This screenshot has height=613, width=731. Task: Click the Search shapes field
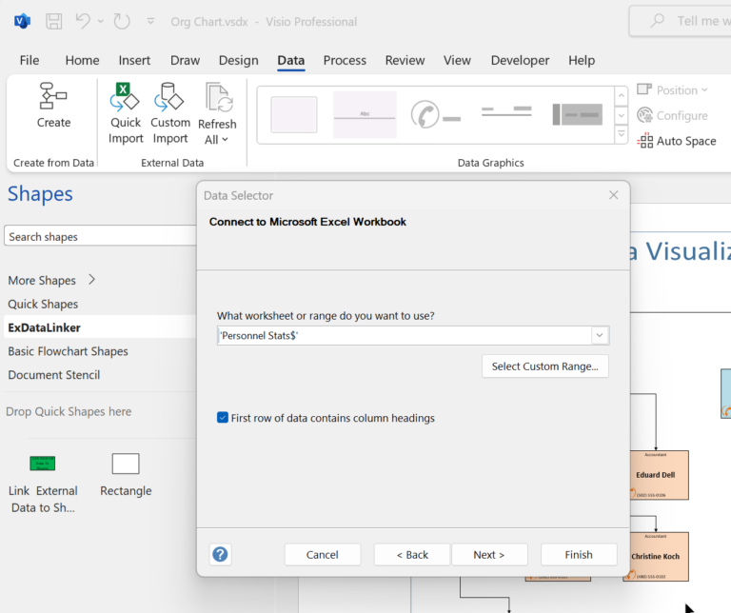point(100,237)
